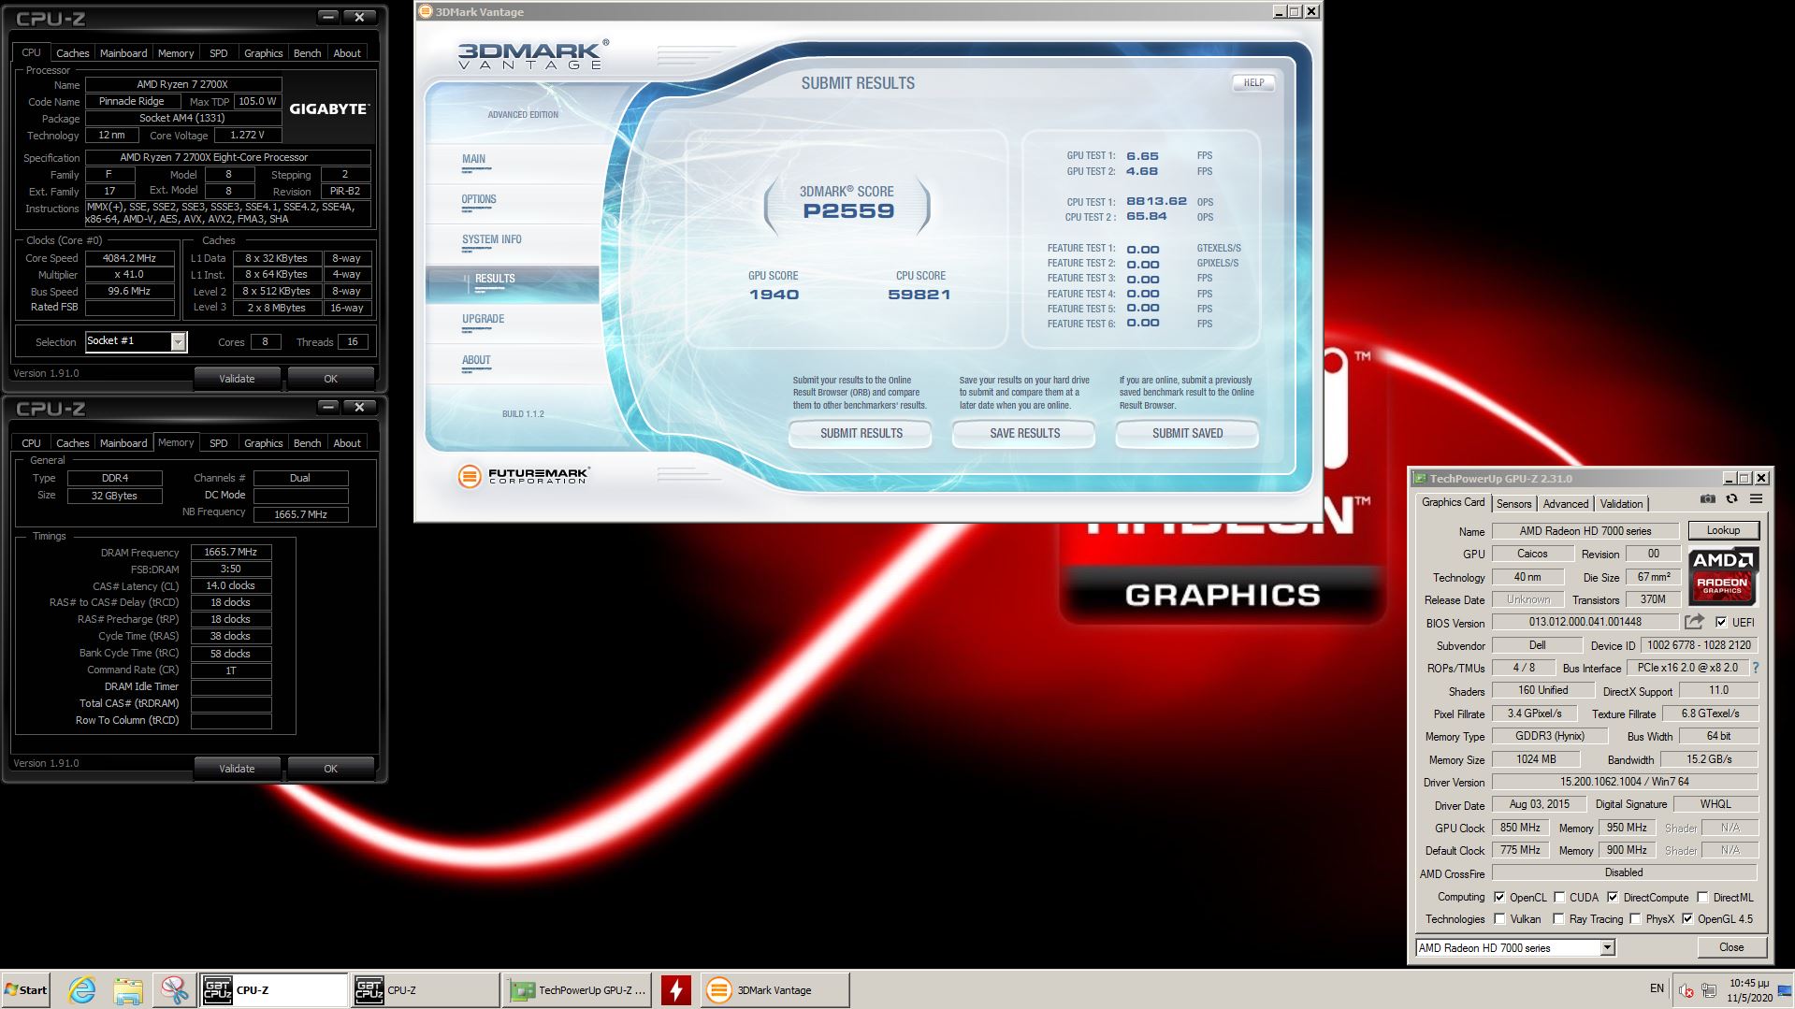Click the Close button in GPU-Z
This screenshot has height=1009, width=1795.
1731,947
